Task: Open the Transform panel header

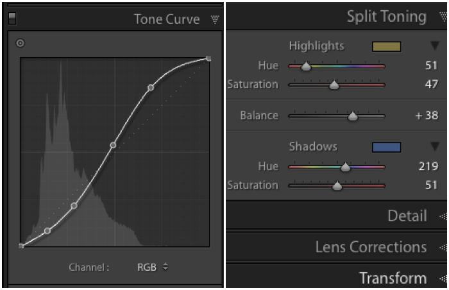Action: click(x=393, y=278)
